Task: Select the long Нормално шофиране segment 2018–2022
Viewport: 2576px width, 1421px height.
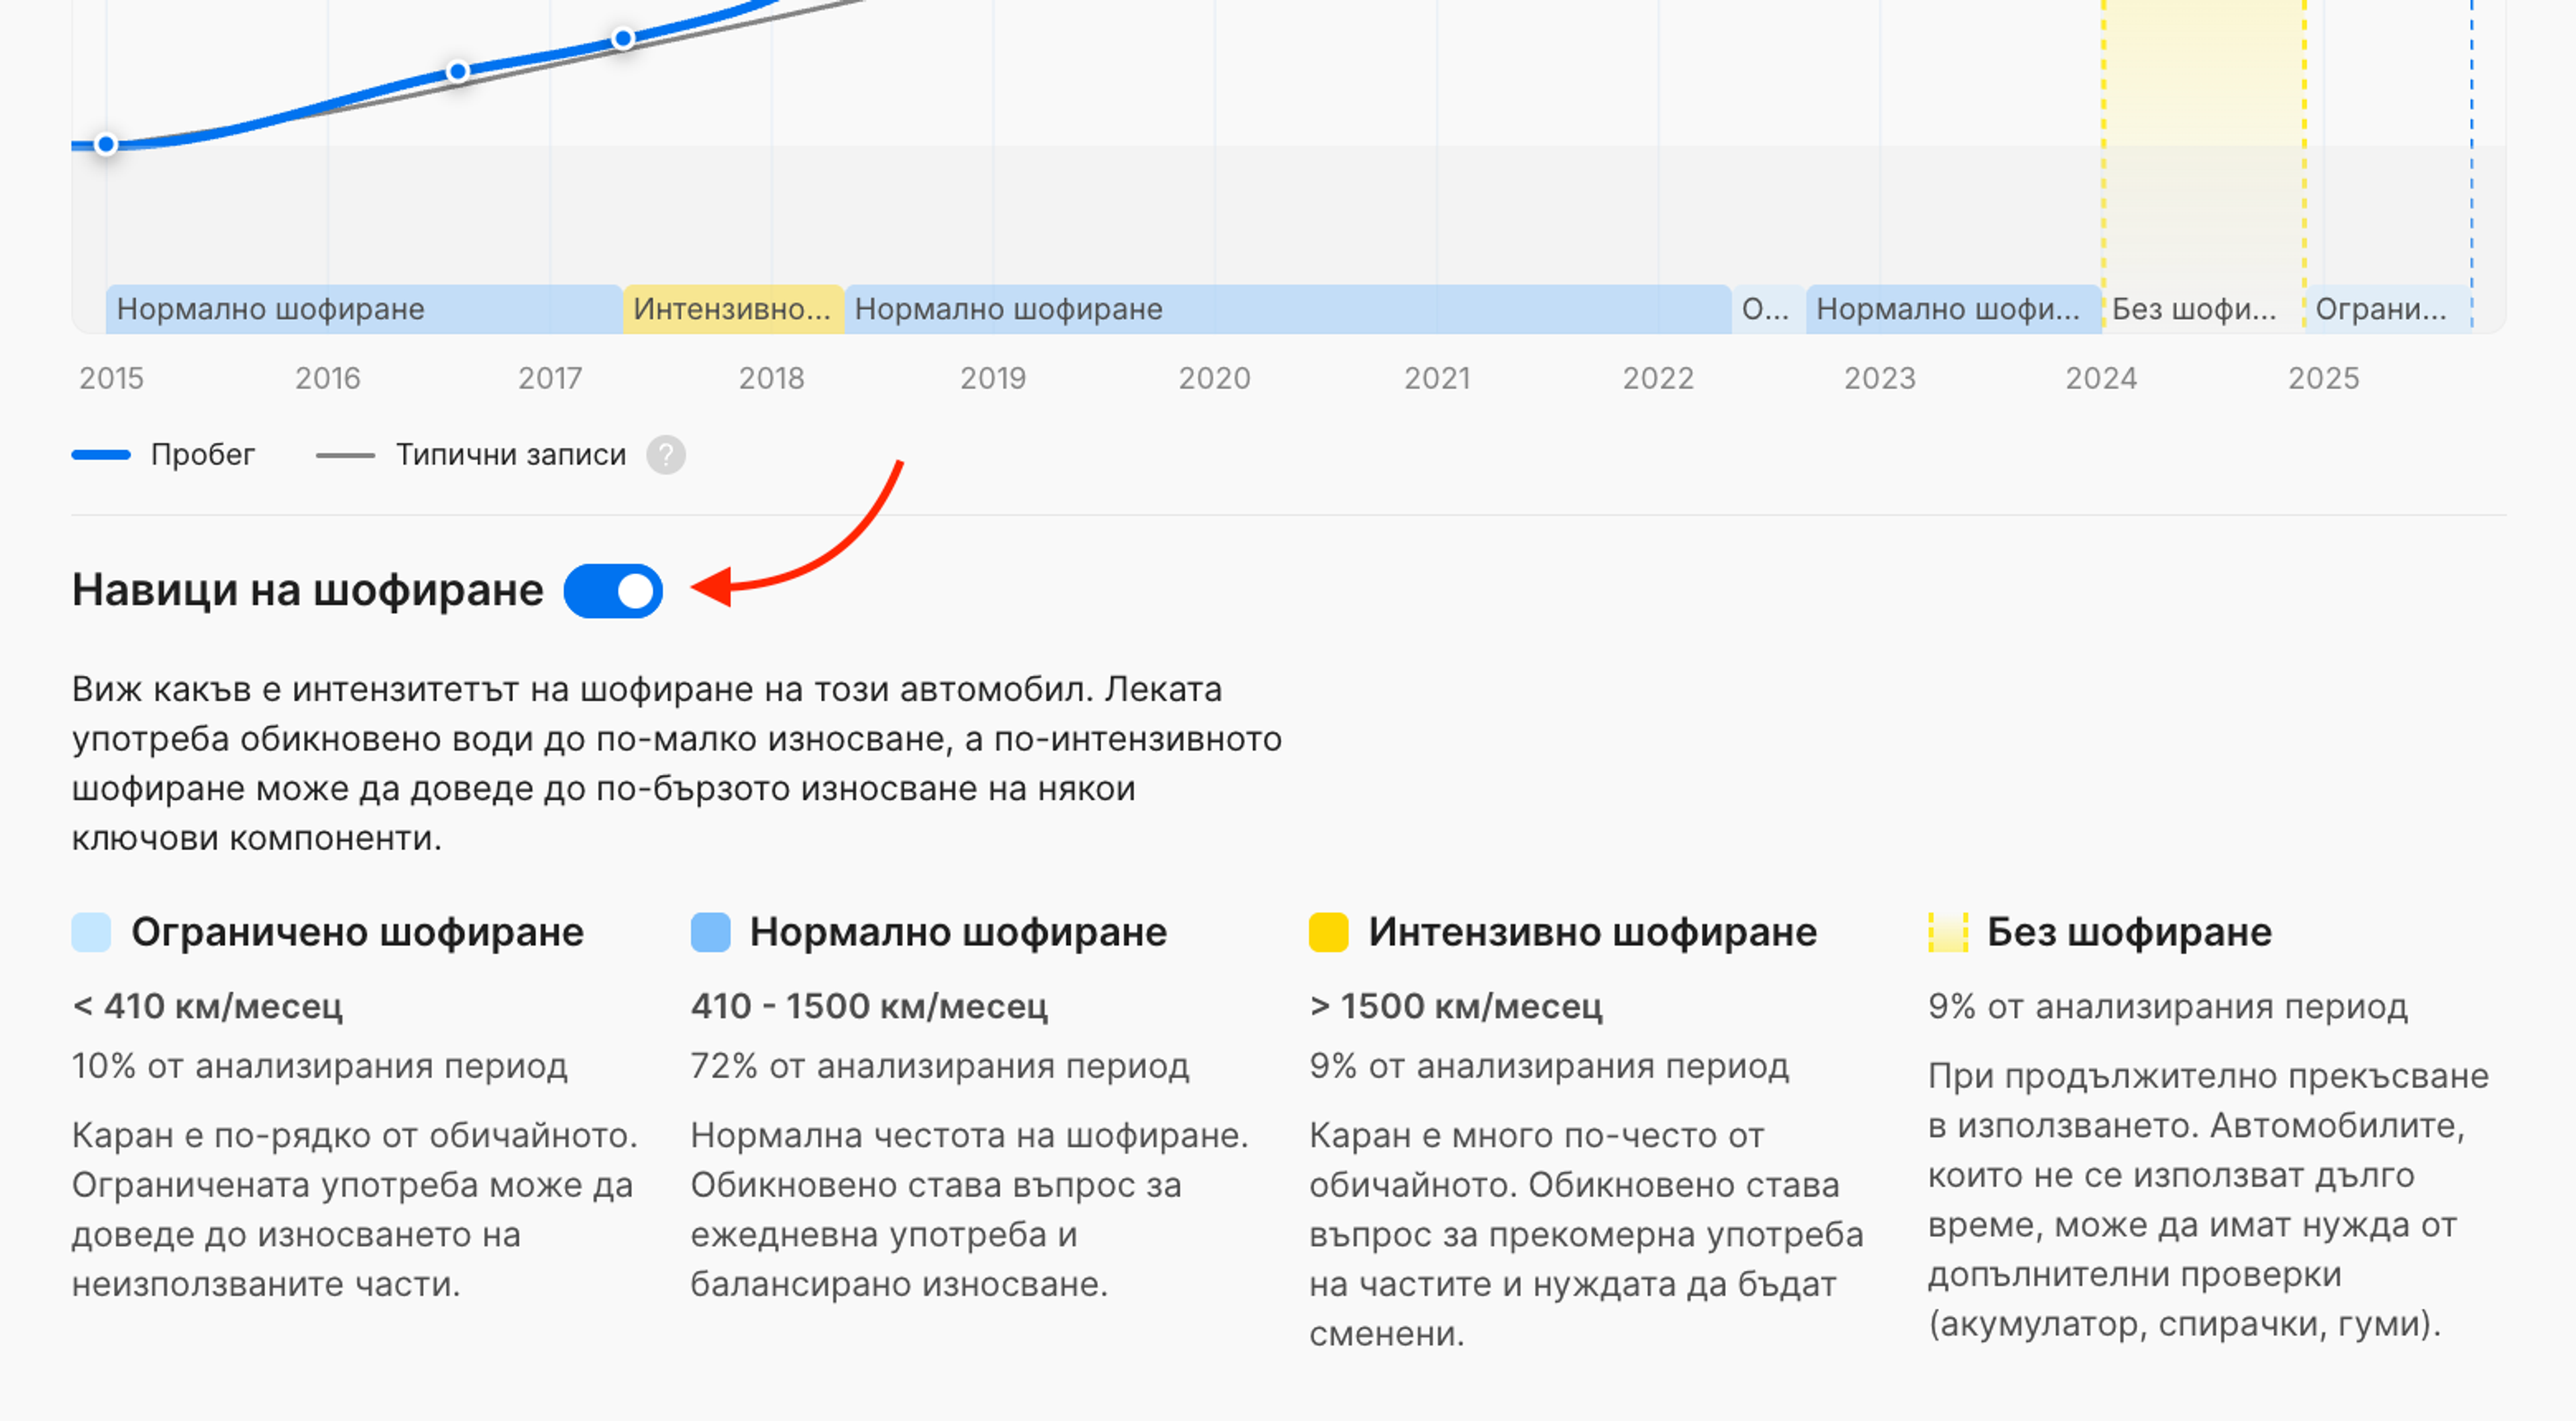Action: (1288, 309)
